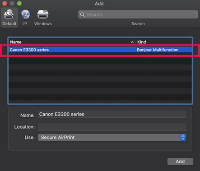Click the Add button
Image resolution: width=200 pixels, height=171 pixels.
pyautogui.click(x=180, y=162)
